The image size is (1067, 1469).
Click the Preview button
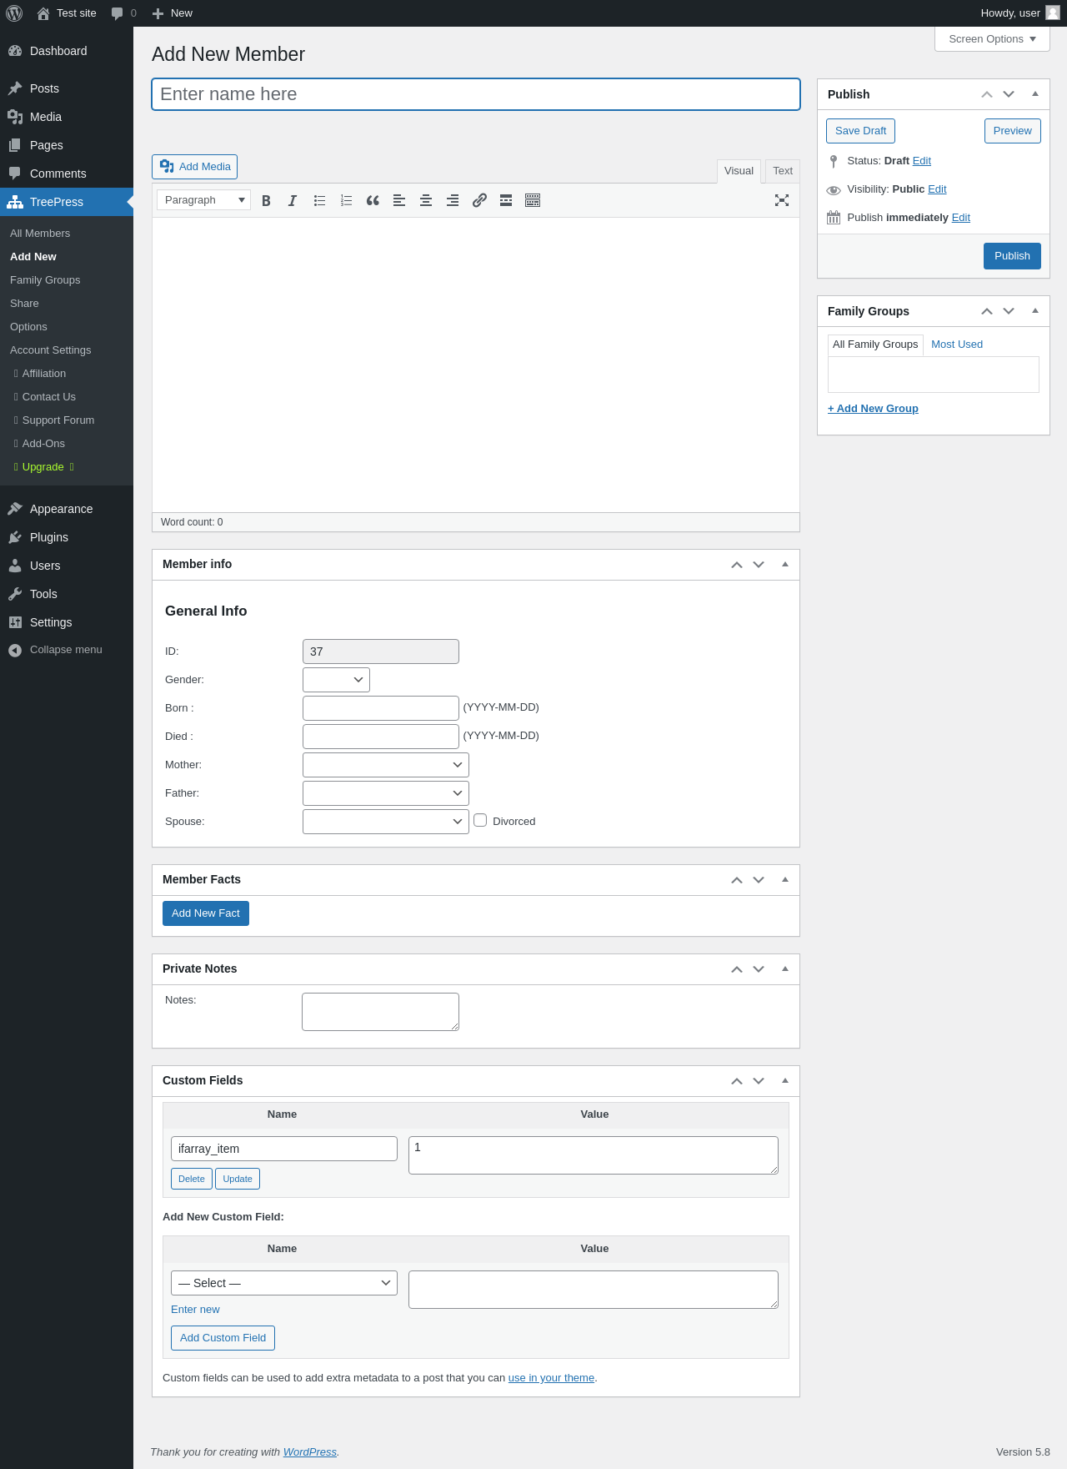click(x=1013, y=131)
